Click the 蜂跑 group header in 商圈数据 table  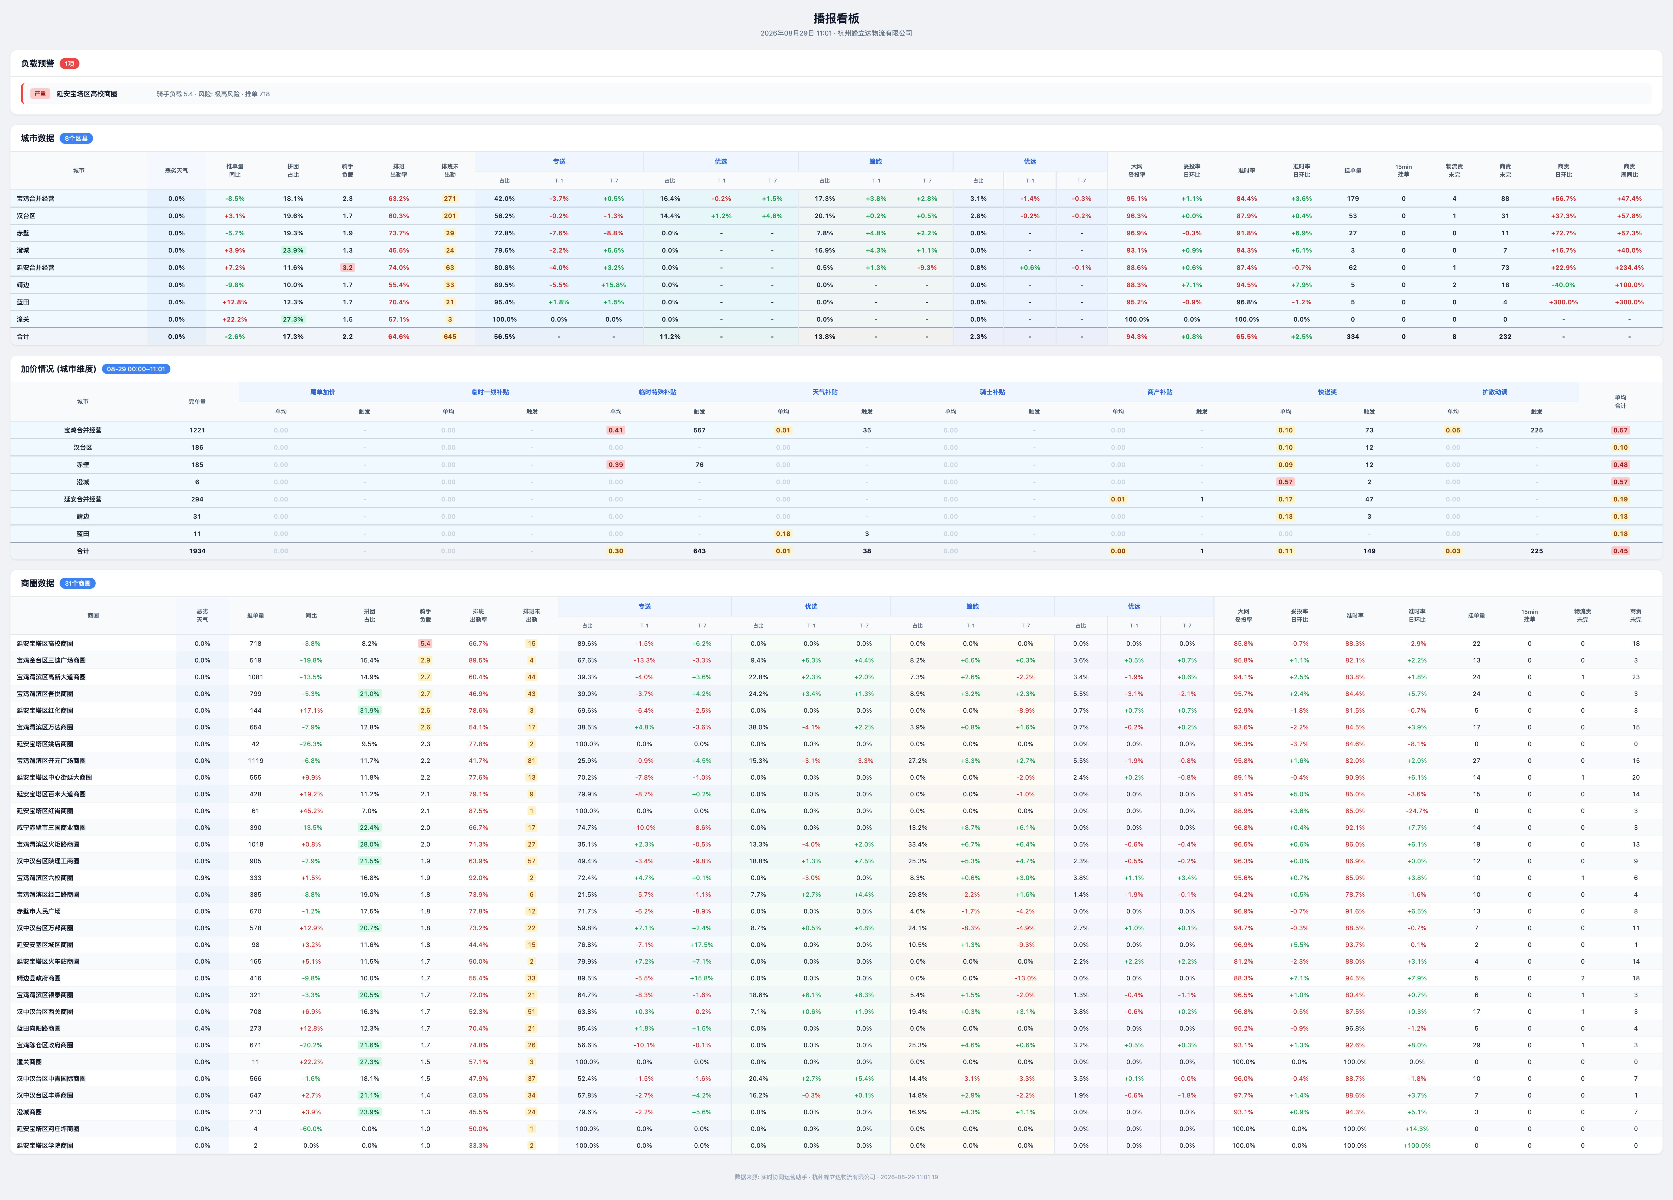click(972, 606)
